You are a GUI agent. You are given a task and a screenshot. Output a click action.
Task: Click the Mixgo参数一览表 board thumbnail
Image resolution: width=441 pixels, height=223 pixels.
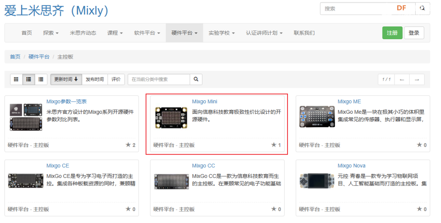pyautogui.click(x=26, y=117)
